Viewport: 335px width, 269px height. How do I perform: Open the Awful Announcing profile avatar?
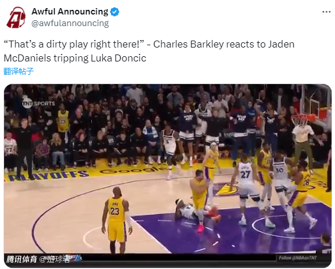[x=16, y=17]
